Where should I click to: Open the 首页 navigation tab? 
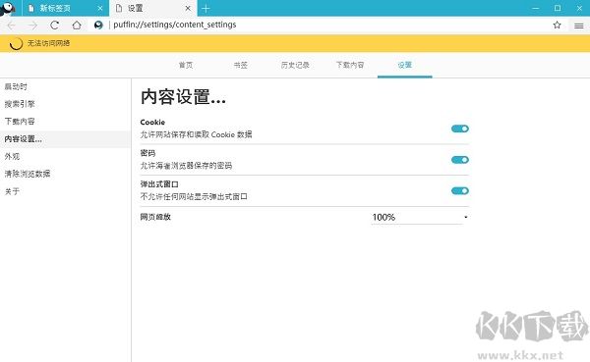[x=186, y=65]
